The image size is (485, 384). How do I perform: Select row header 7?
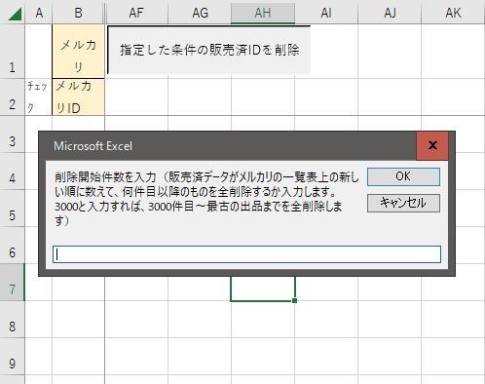13,283
